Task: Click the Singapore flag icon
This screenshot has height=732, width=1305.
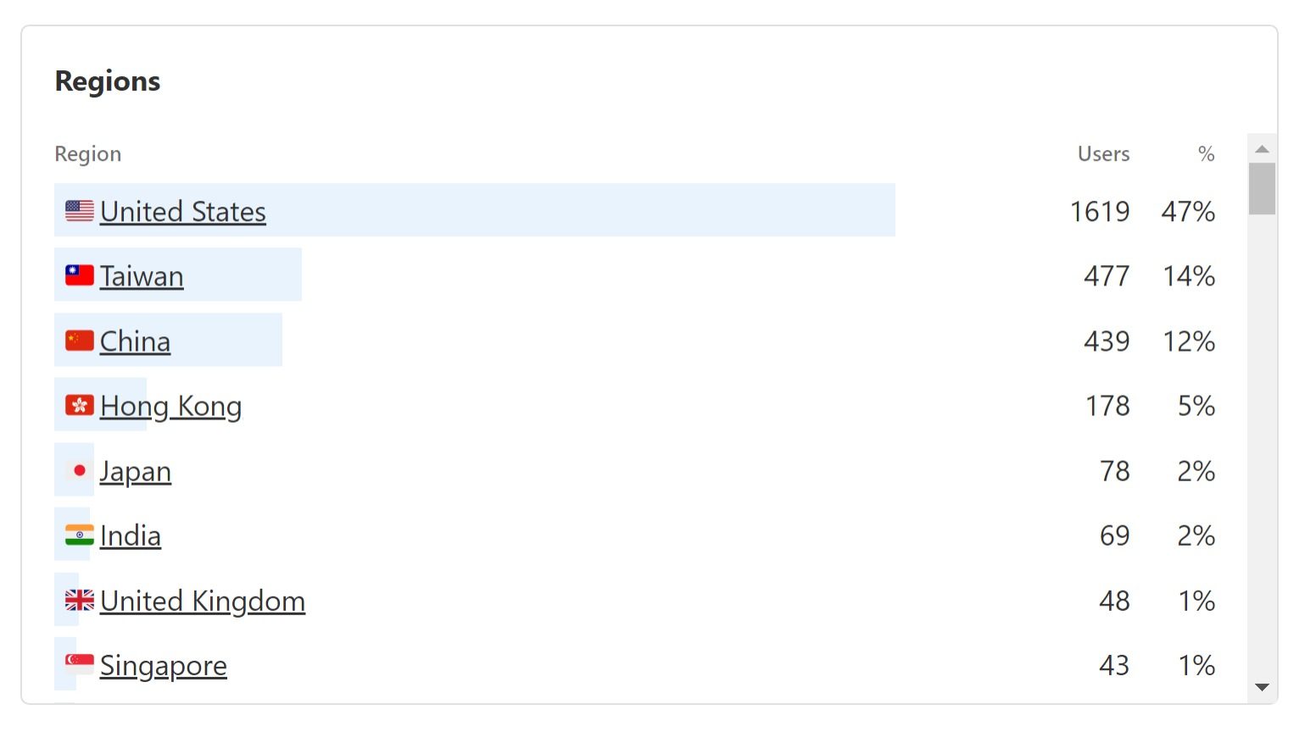Action: pos(80,665)
